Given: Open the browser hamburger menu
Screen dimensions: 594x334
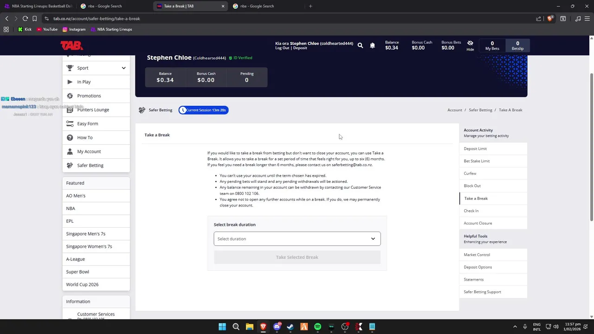Looking at the screenshot, I should tap(588, 19).
